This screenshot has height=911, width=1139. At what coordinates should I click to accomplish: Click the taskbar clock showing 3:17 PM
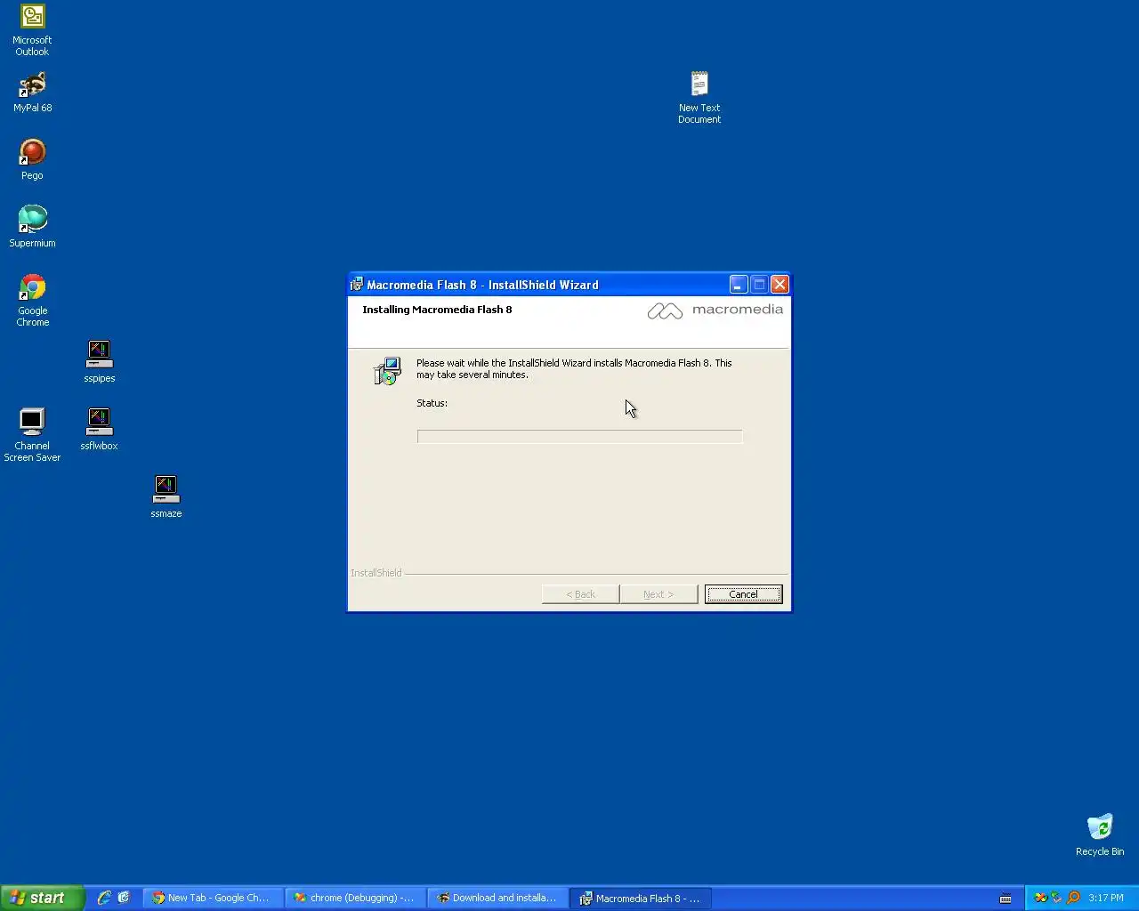click(x=1106, y=898)
